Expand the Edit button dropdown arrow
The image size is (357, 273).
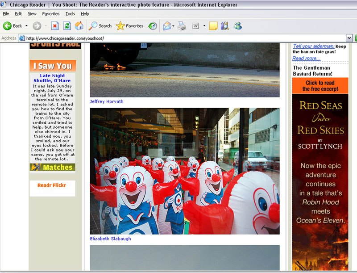[x=204, y=26]
